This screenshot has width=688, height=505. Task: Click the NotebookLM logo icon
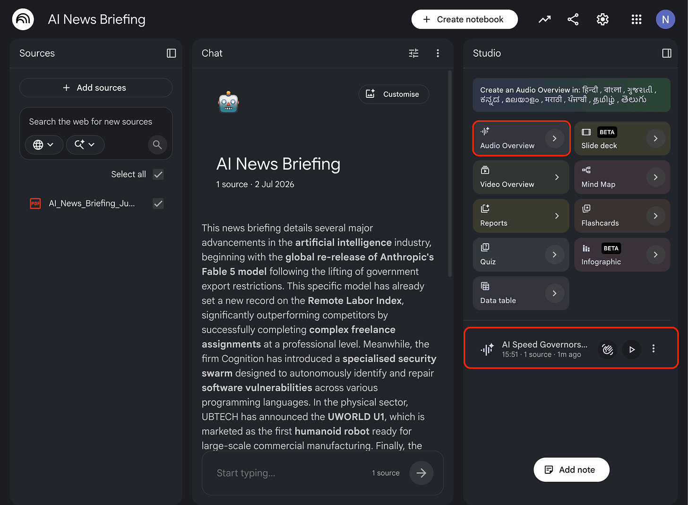(x=23, y=19)
